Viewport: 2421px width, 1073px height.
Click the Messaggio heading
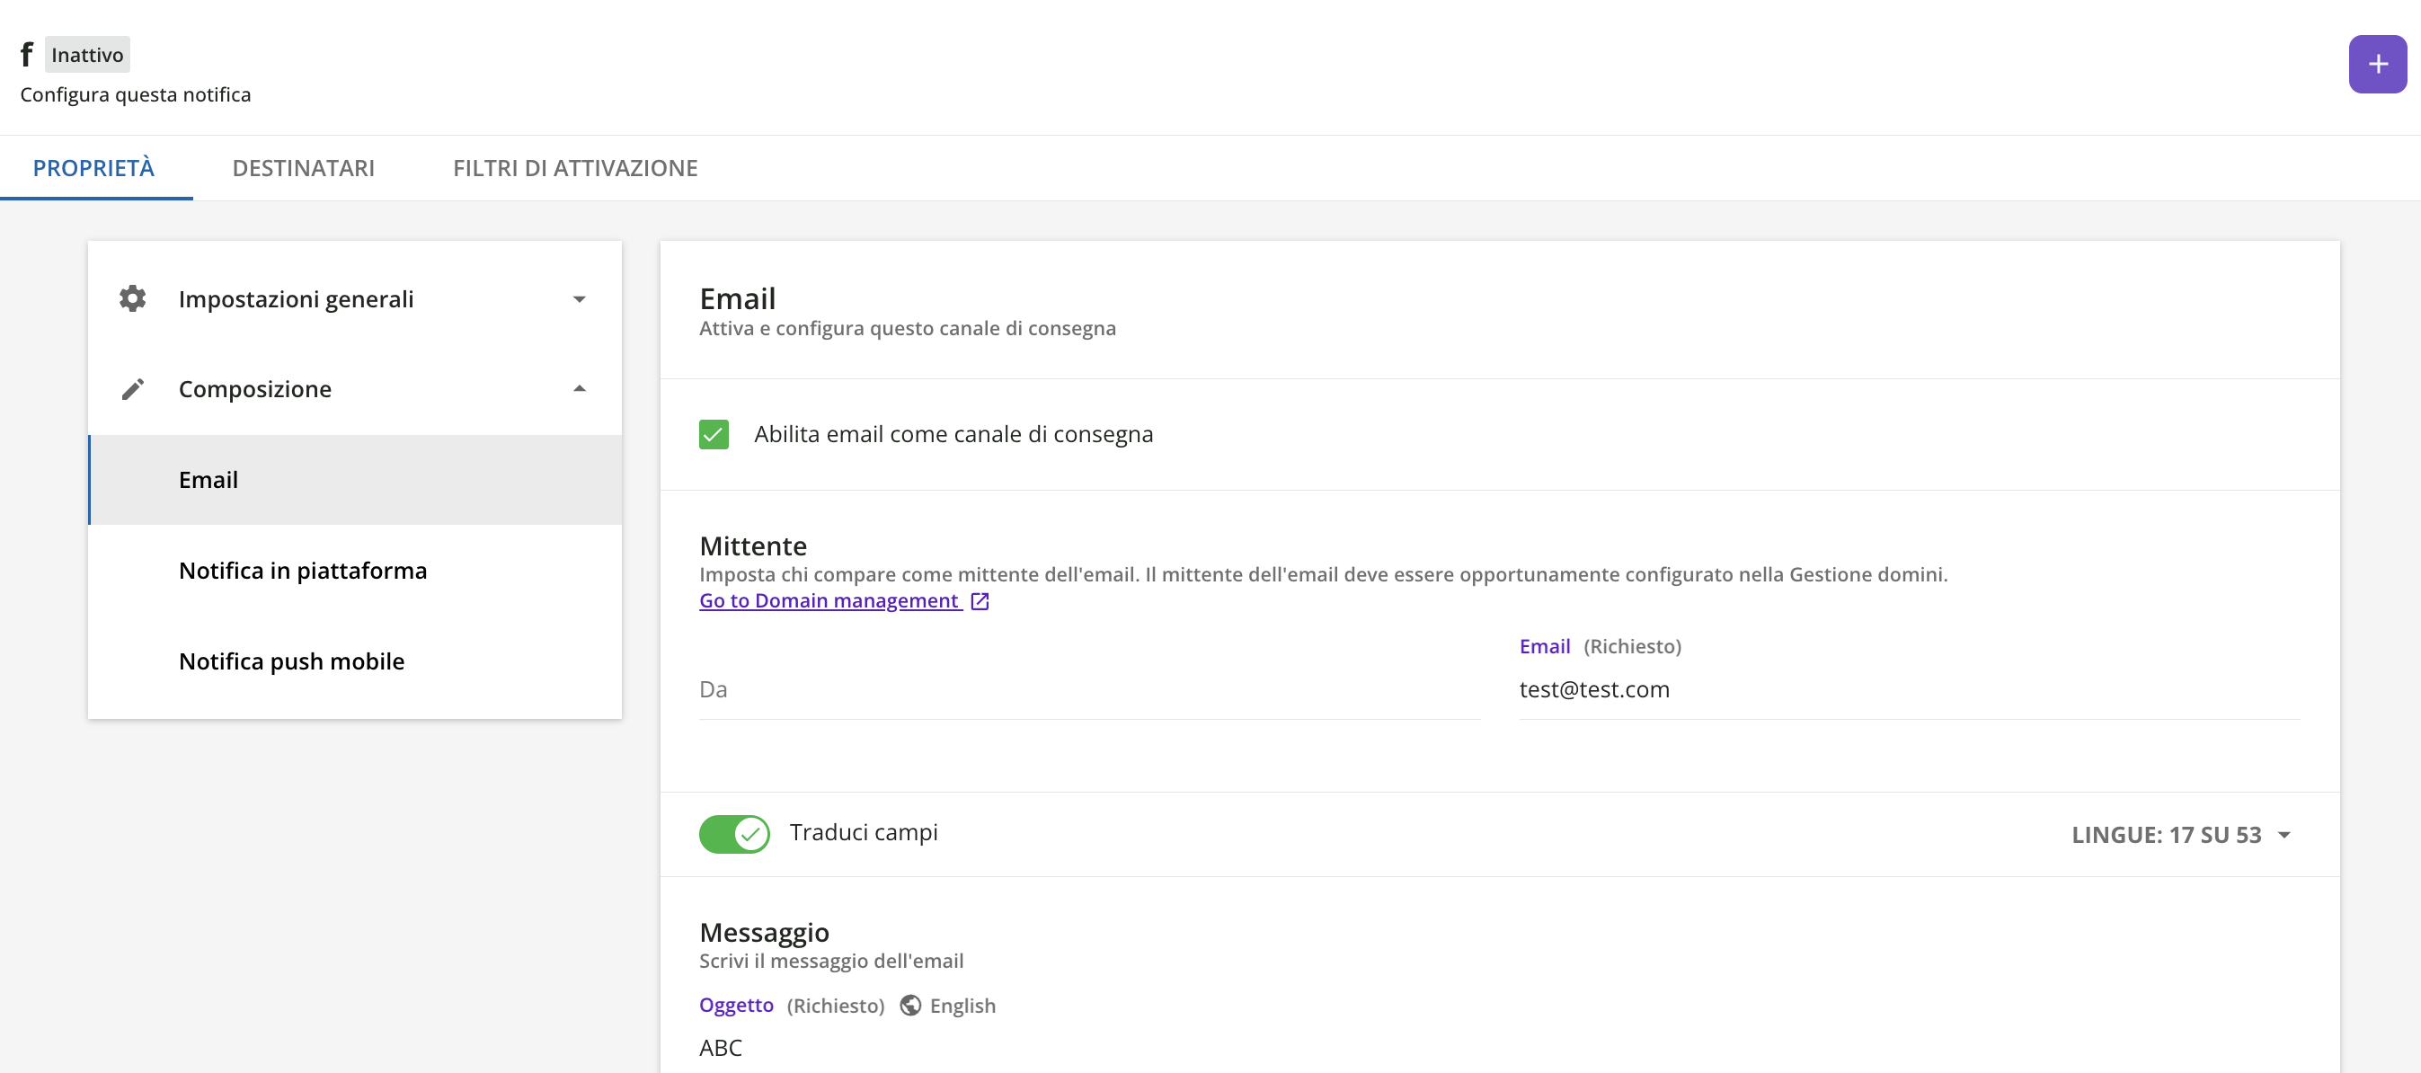pos(764,932)
